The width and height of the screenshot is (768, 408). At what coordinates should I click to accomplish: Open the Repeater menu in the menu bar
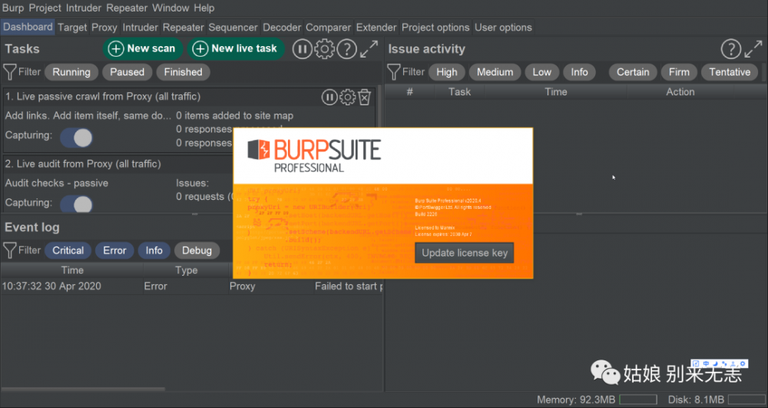coord(127,8)
